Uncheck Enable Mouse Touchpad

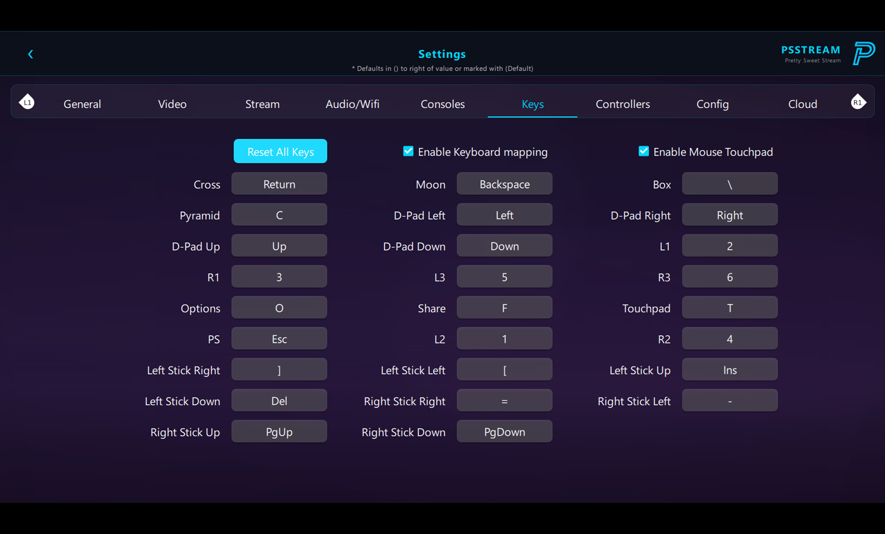click(x=643, y=151)
